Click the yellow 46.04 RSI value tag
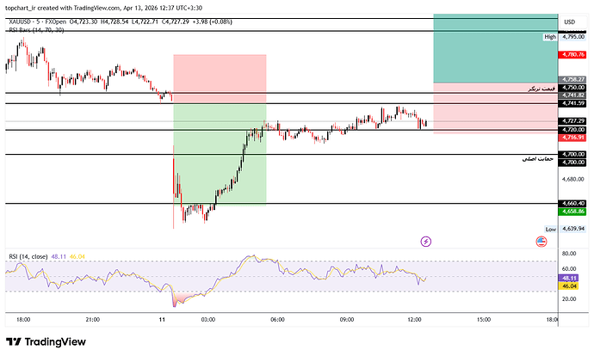 coord(568,286)
